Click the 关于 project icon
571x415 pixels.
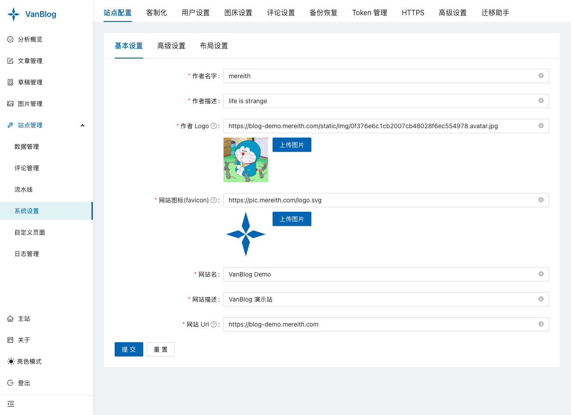10,340
